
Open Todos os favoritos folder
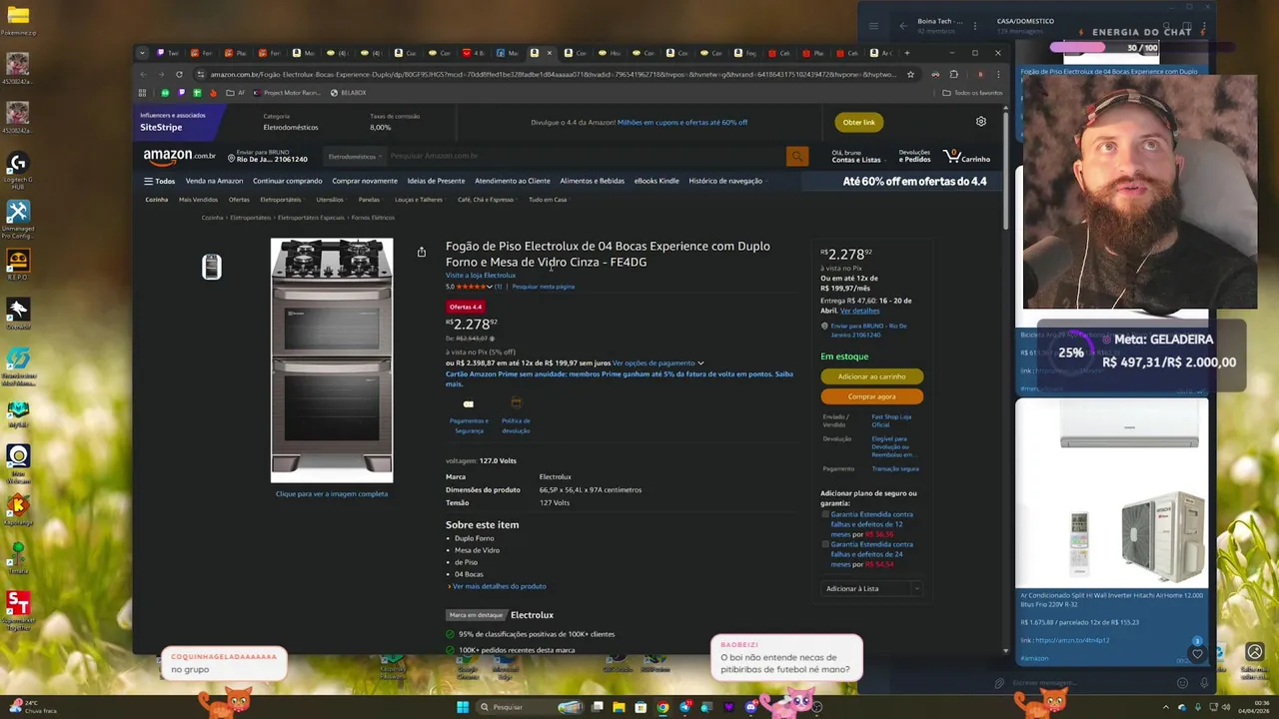[x=972, y=93]
